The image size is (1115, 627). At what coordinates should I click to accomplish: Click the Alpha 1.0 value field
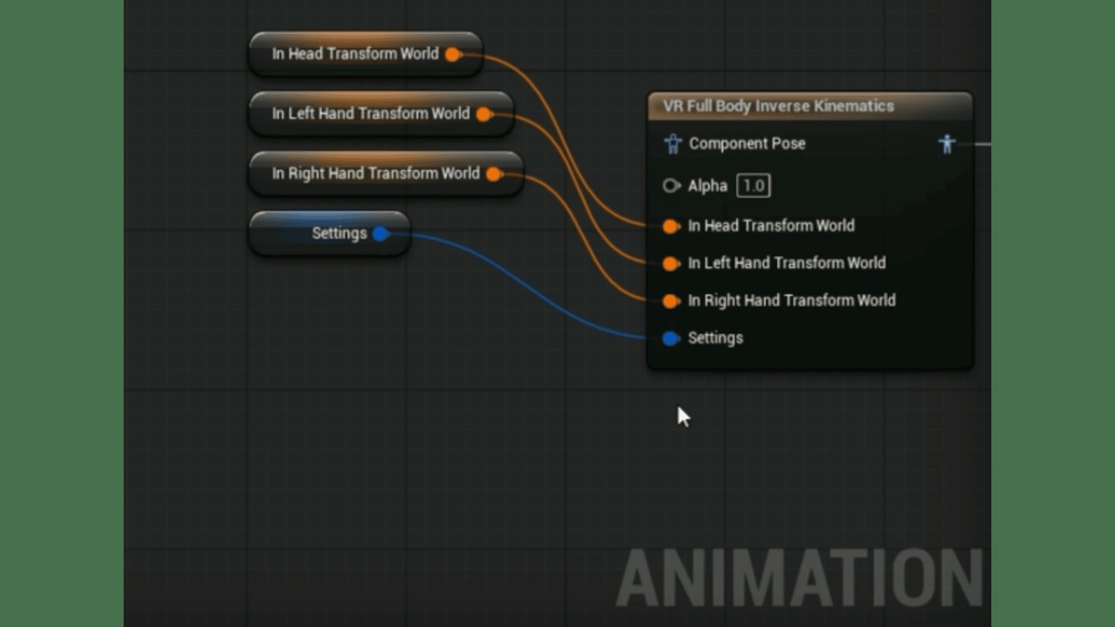753,185
